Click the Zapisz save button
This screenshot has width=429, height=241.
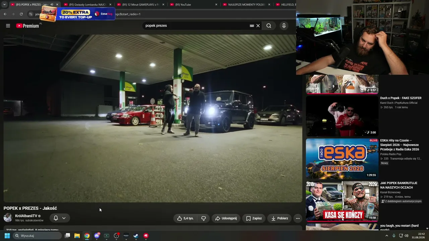click(254, 218)
